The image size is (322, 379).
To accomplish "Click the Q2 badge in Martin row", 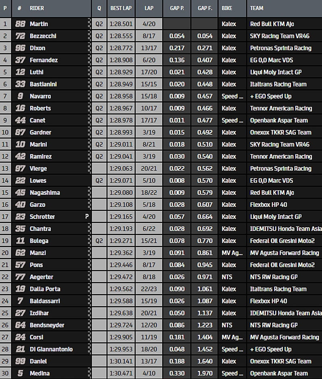I will click(99, 24).
